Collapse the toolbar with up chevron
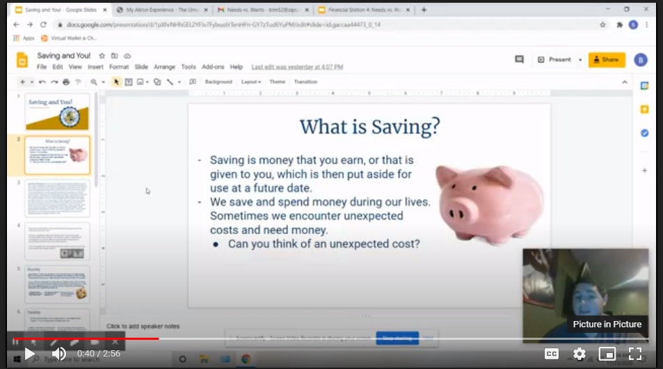 click(625, 82)
